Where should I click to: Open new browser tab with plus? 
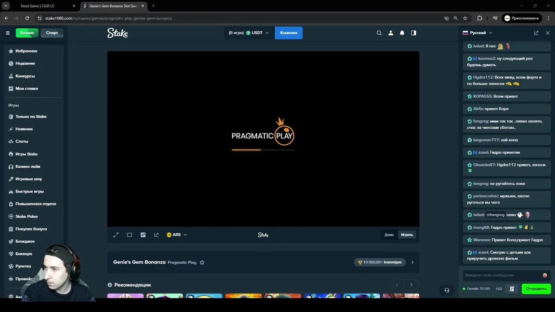click(x=153, y=6)
